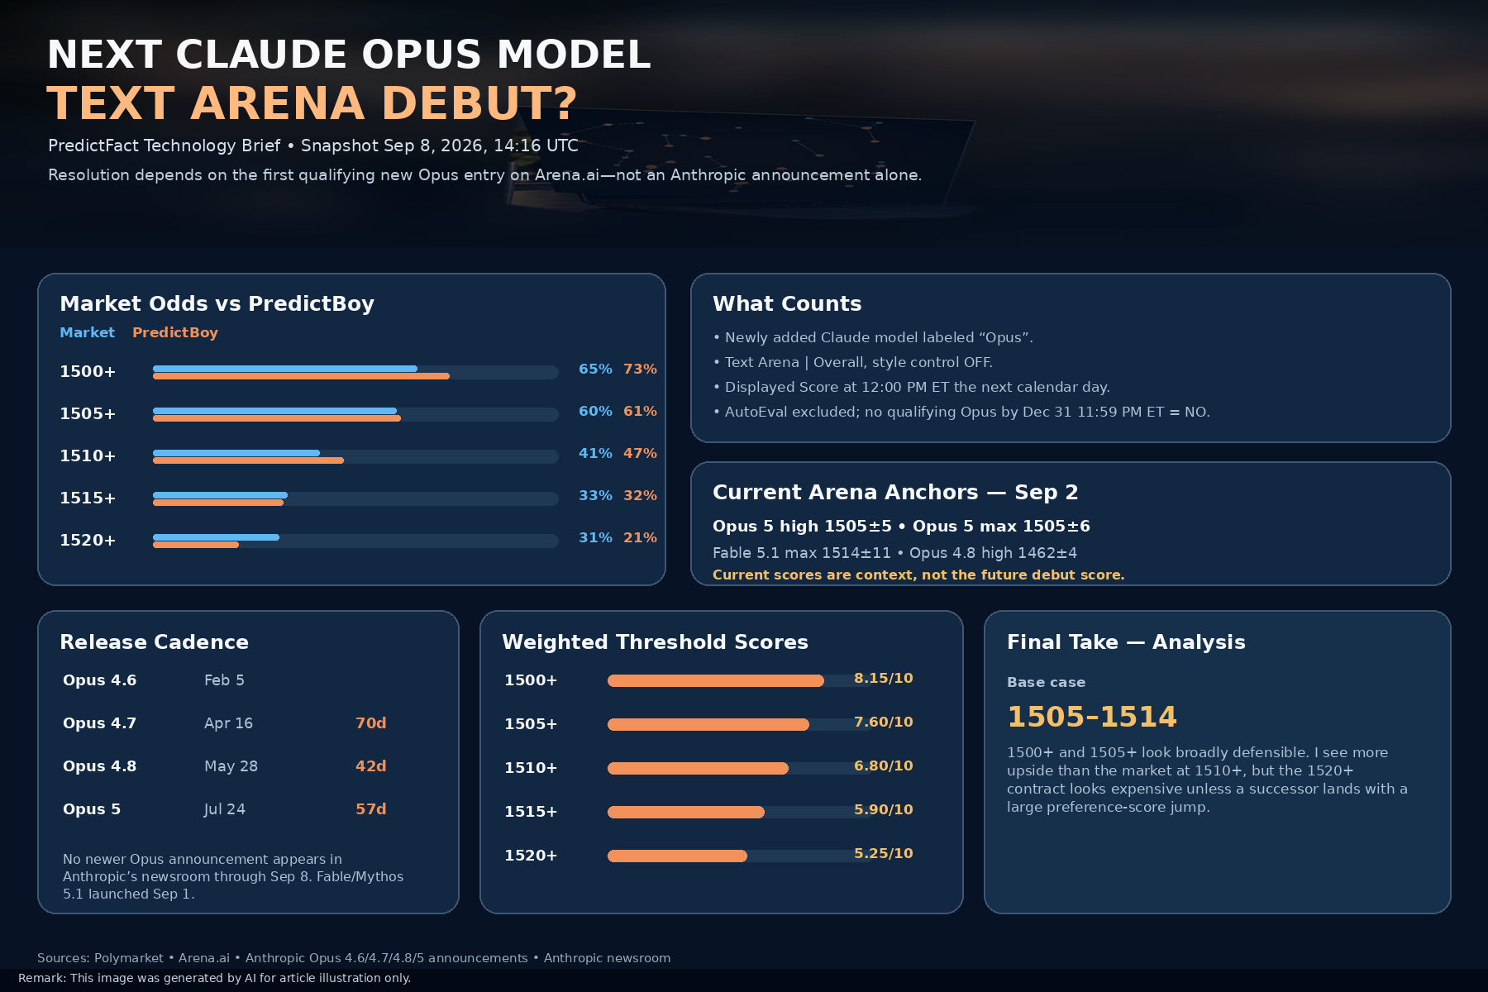Click the blue 'Market' legend label
The width and height of the screenshot is (1488, 992).
tap(87, 332)
